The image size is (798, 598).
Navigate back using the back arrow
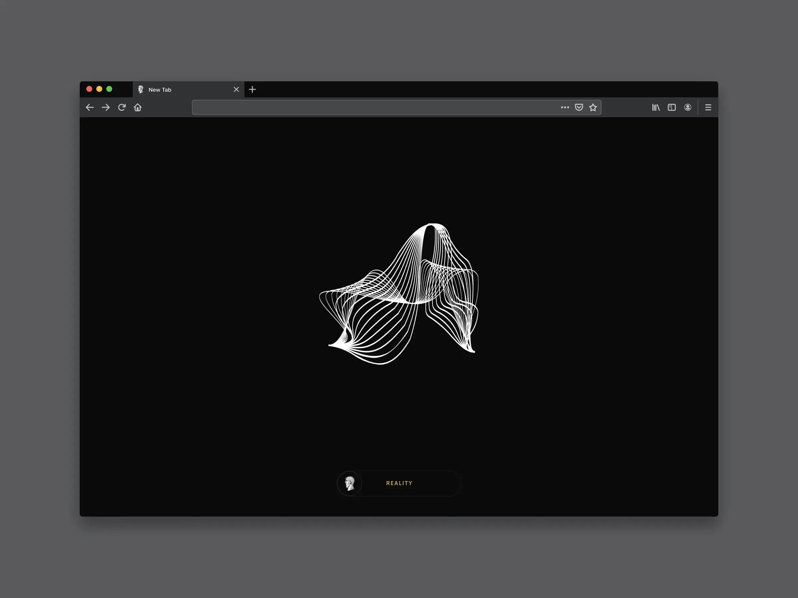click(89, 107)
